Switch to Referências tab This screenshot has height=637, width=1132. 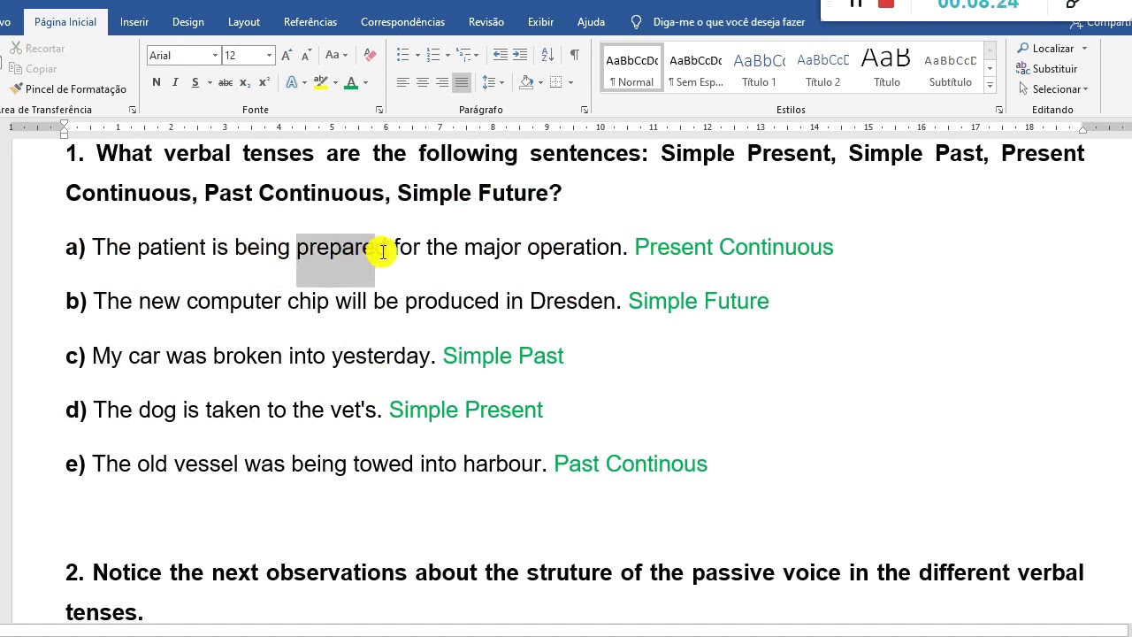[x=310, y=22]
